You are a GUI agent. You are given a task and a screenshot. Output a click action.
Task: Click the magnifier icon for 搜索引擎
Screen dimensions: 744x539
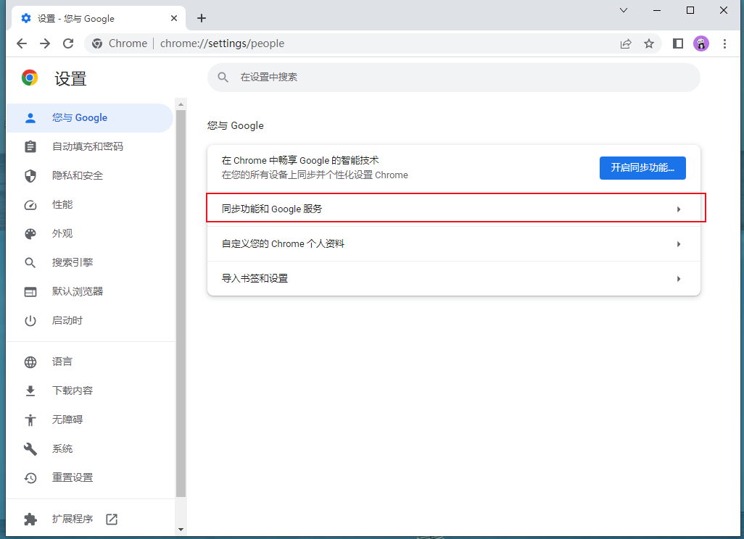[30, 263]
